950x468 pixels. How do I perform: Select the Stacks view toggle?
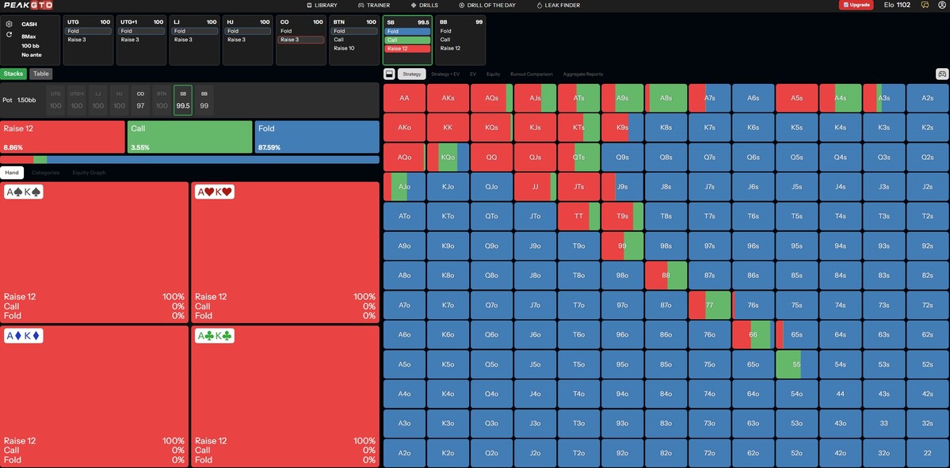(x=13, y=74)
